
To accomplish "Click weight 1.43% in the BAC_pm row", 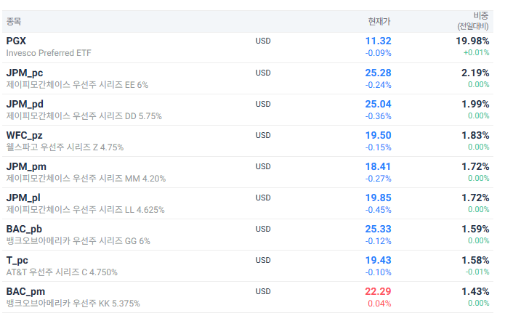I will (x=475, y=291).
